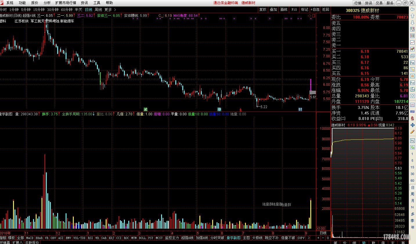This screenshot has width=416, height=244.
Task: Open the intraday line chart sidebar icon
Action: click(413, 43)
